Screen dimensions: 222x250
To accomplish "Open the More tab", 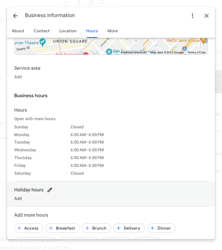I will [112, 31].
